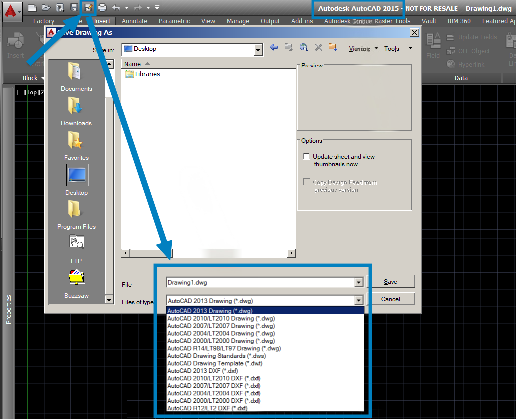This screenshot has width=516, height=419.
Task: Choose AutoCAD Drawing Template (*.dwt) option
Action: pyautogui.click(x=265, y=363)
